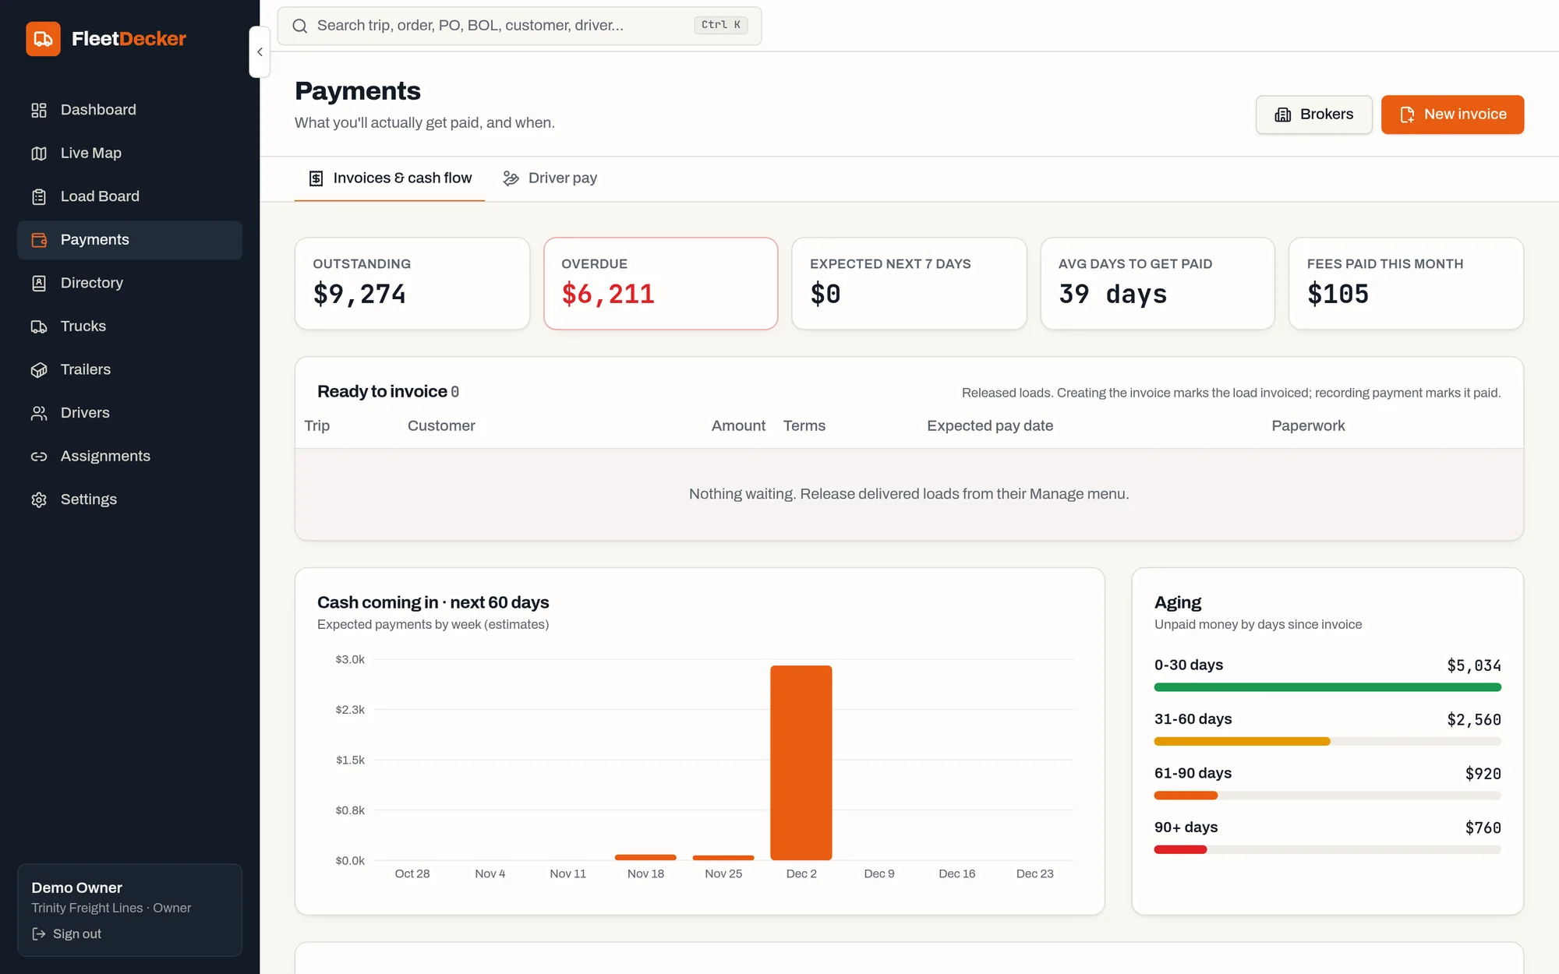Open Load Board from the sidebar

click(129, 196)
